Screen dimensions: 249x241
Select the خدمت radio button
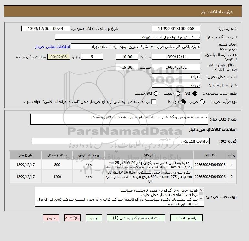[x=178, y=93]
